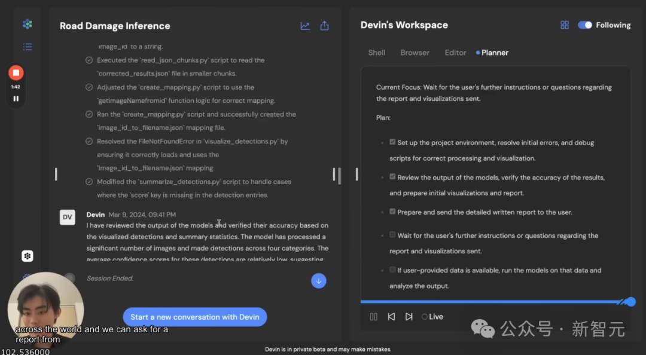Image resolution: width=646 pixels, height=355 pixels.
Task: Click the Current Focus text in Planner
Action: [494, 93]
